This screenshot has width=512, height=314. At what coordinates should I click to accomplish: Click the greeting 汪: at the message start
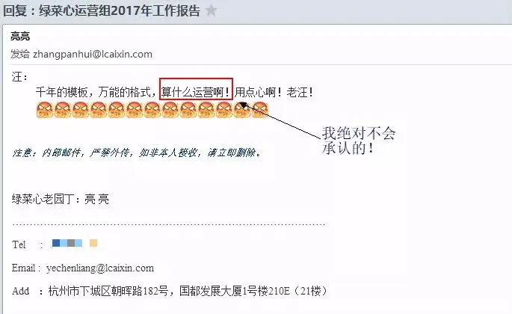pyautogui.click(x=19, y=77)
